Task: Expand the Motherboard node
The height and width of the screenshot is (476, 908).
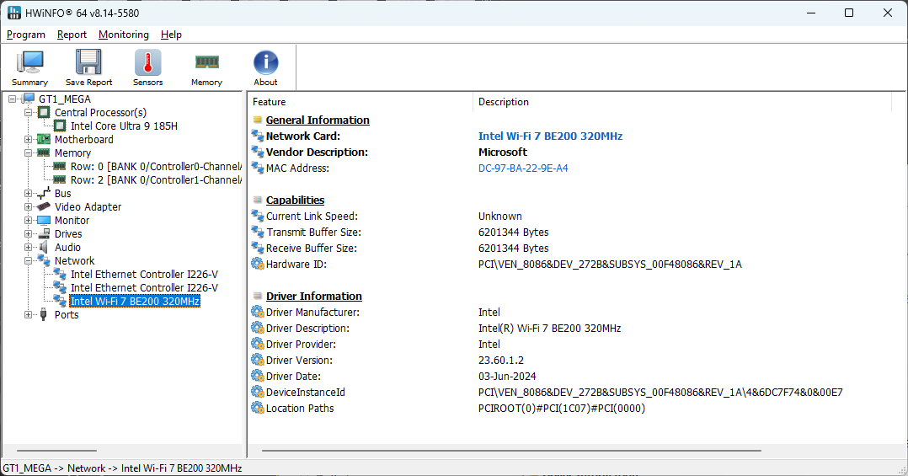Action: click(28, 140)
